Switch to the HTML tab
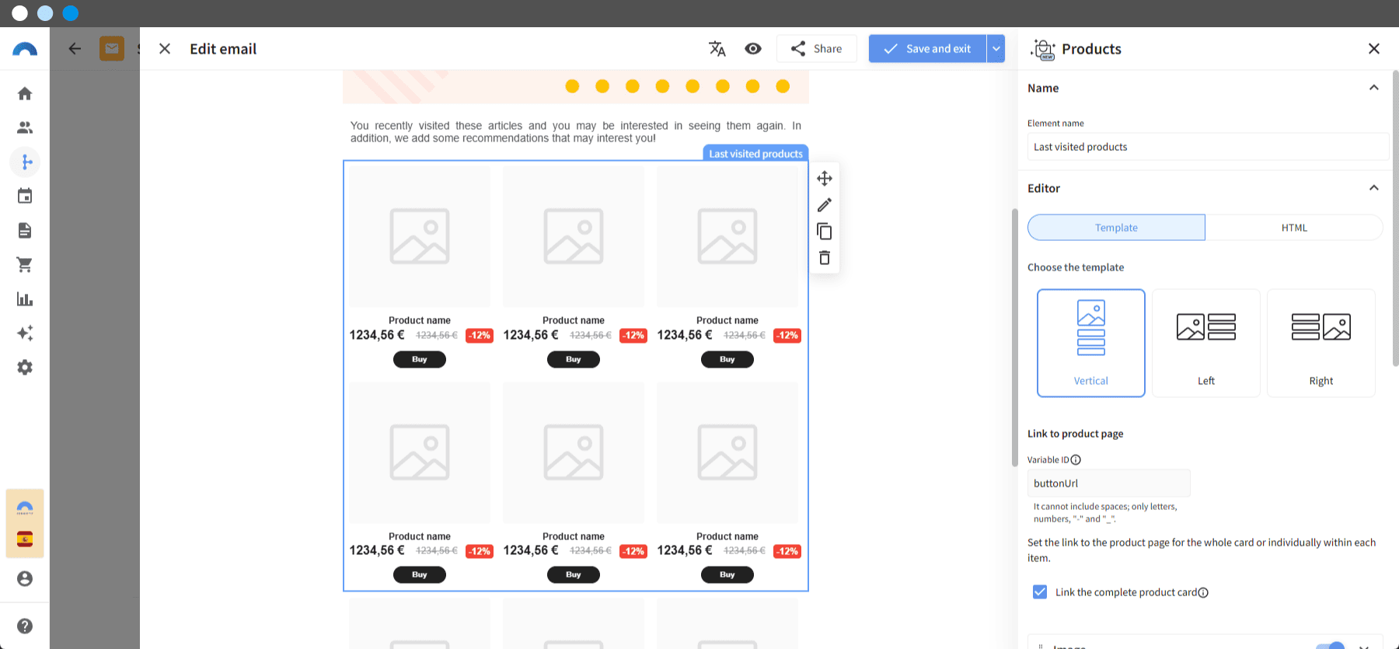The image size is (1399, 649). 1294,228
